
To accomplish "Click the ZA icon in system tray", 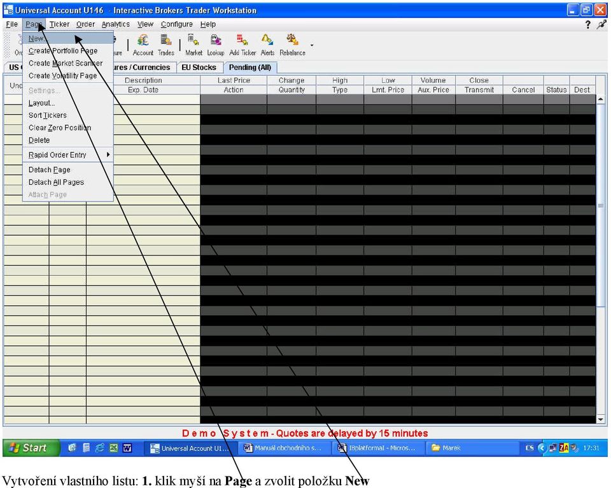I will [x=563, y=448].
